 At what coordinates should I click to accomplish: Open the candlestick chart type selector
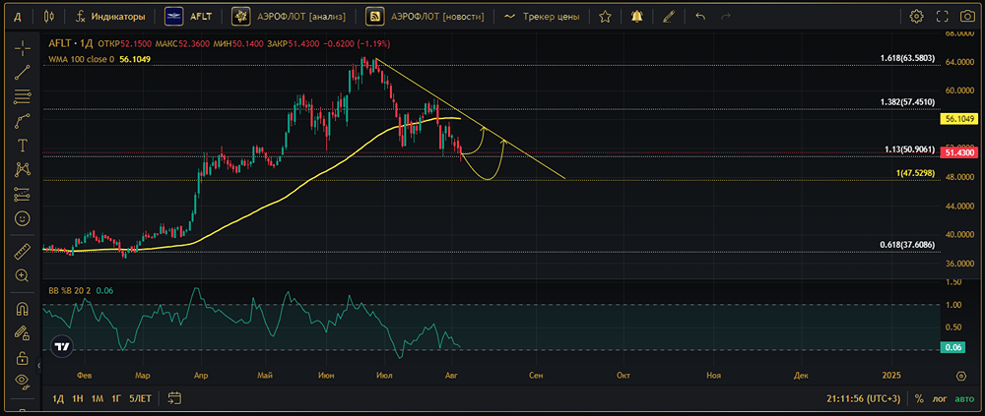tap(49, 17)
